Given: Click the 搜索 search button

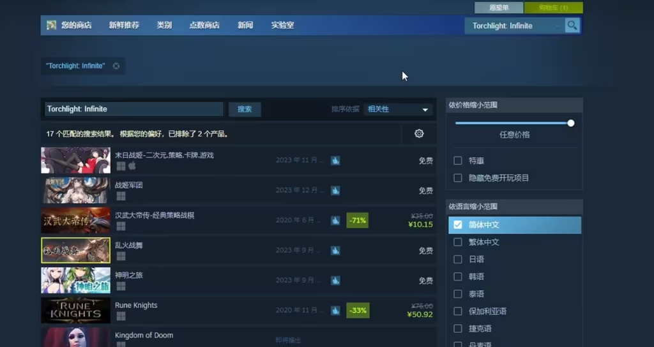Looking at the screenshot, I should (245, 109).
